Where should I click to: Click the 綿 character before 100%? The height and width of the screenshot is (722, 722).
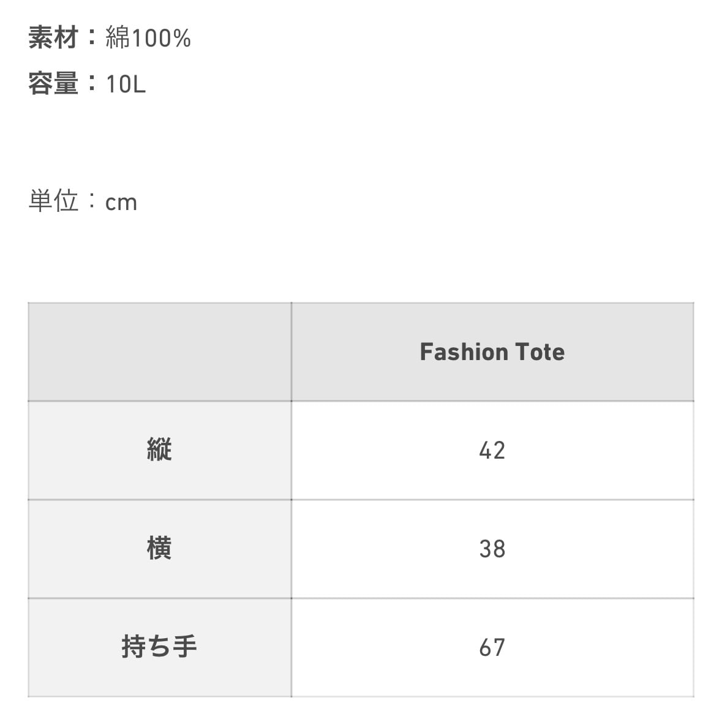(x=118, y=38)
